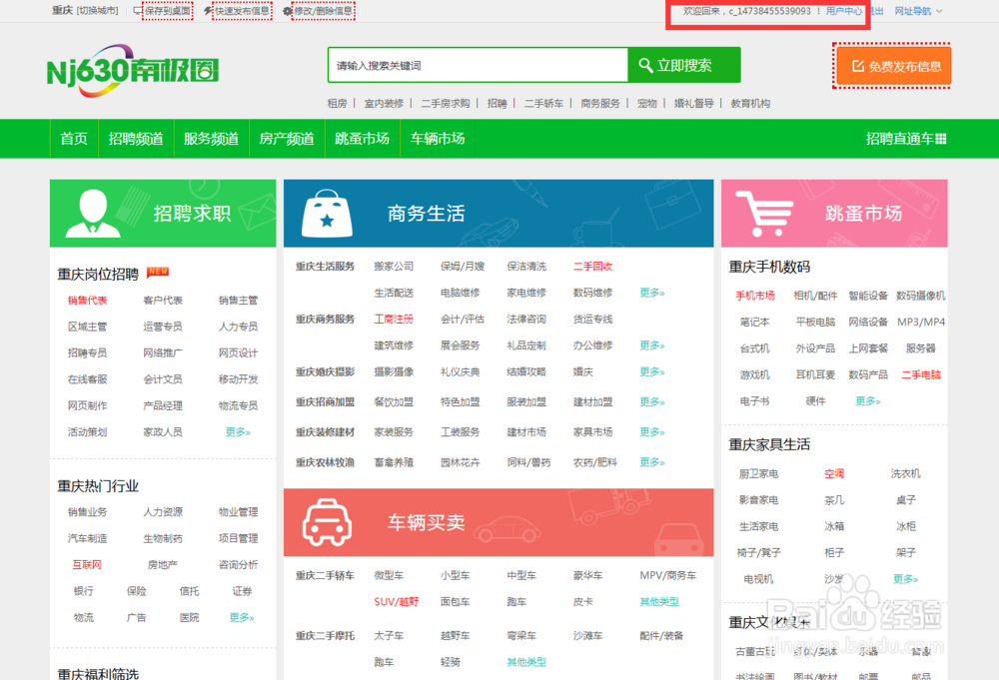Click the gear icon beside 修改/删除信息
Image resolution: width=999 pixels, height=680 pixels.
point(287,10)
